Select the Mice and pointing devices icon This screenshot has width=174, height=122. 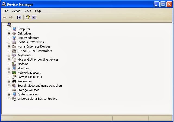[14, 60]
